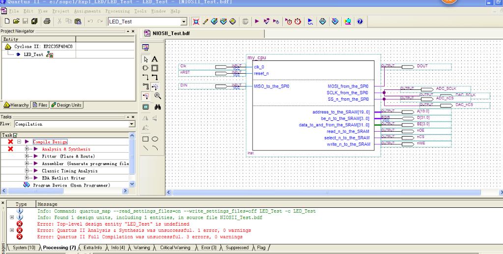The width and height of the screenshot is (503, 254).
Task: Click the Paste clipboard icon
Action: 78,22
